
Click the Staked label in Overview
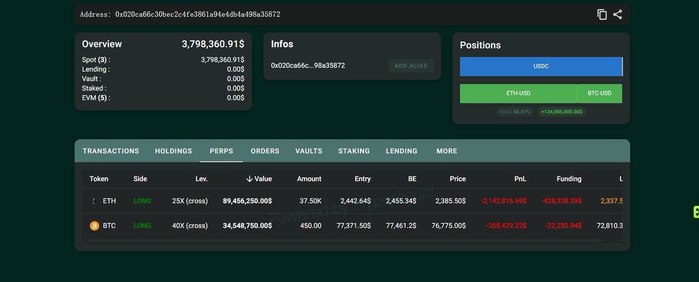point(94,88)
